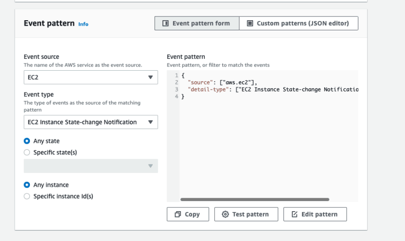Switch to Custom patterns (JSON editor) tab
This screenshot has width=405, height=241.
[x=299, y=23]
